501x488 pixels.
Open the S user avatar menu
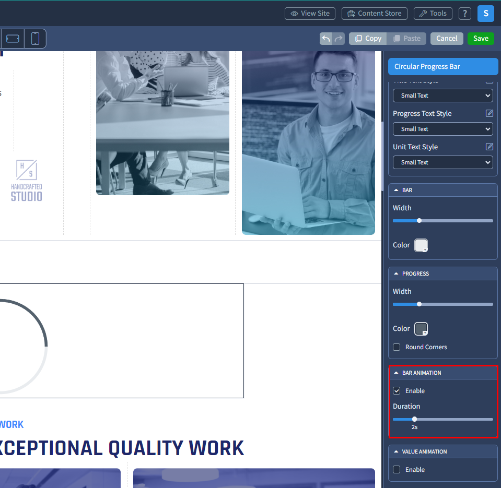486,14
